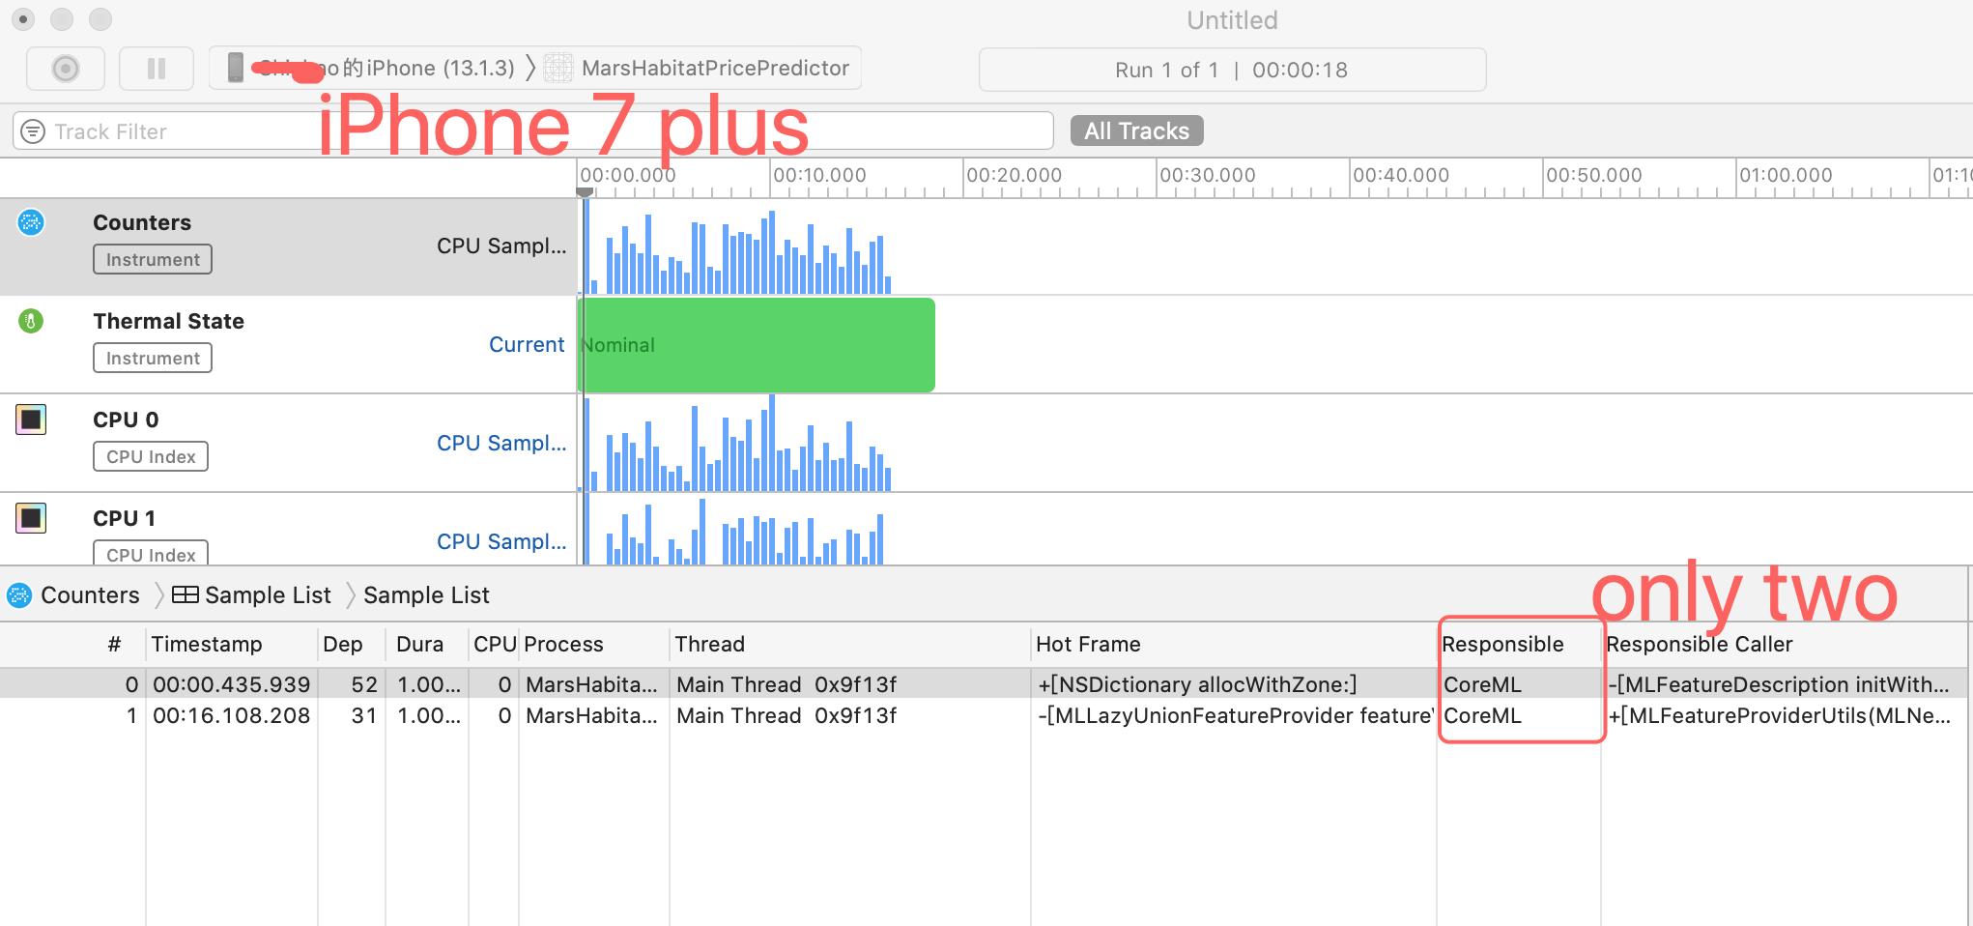This screenshot has height=926, width=1973.
Task: Open CPU Sampl... label on Counters track
Action: point(501,246)
